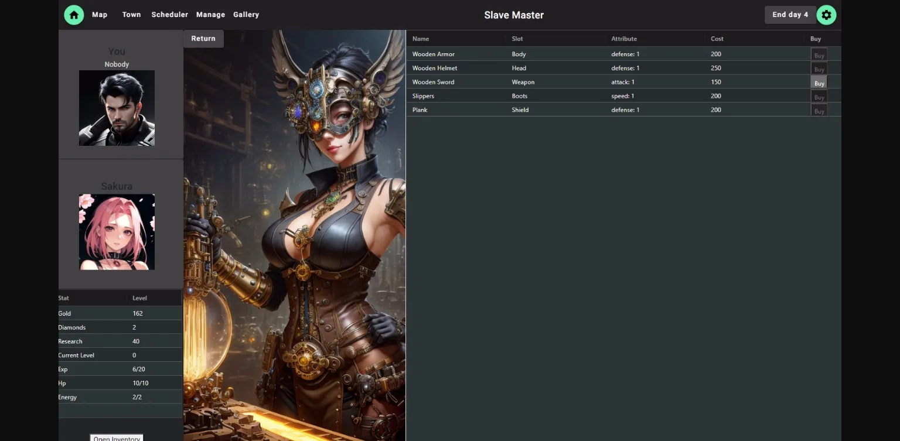
Task: Click Sakura's portrait
Action: pos(117,231)
